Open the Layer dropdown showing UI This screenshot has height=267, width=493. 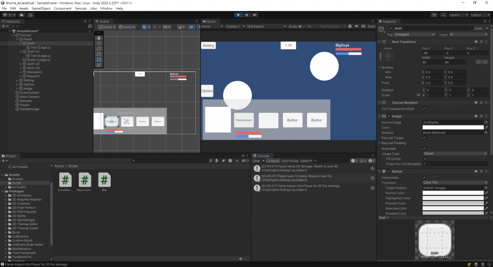tap(468, 34)
